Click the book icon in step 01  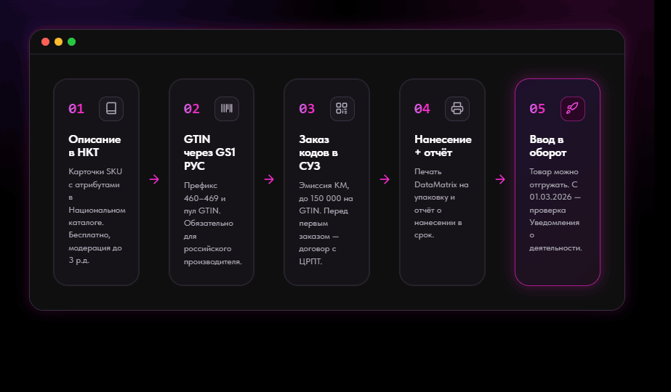coord(111,109)
